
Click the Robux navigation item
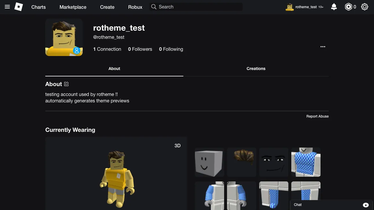coord(135,7)
